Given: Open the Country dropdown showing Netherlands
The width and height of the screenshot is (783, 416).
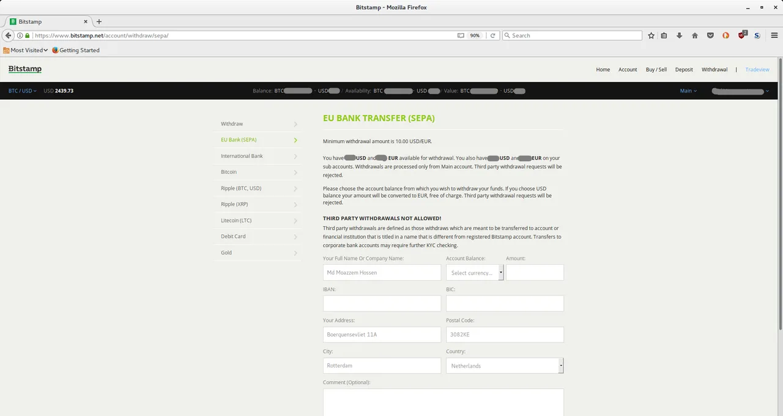Looking at the screenshot, I should click(505, 365).
